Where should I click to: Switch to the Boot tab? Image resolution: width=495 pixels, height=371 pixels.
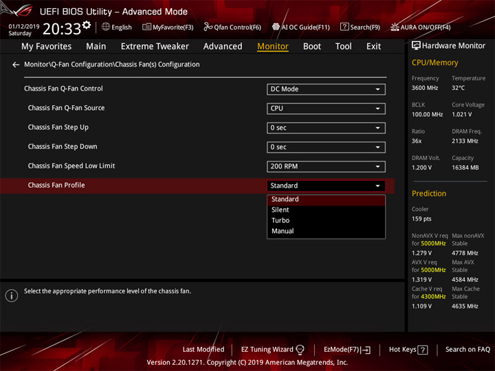[312, 47]
